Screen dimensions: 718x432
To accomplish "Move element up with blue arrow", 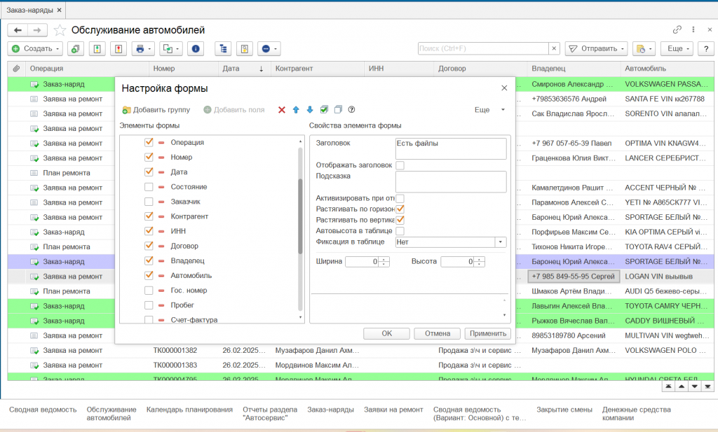I will pos(296,110).
